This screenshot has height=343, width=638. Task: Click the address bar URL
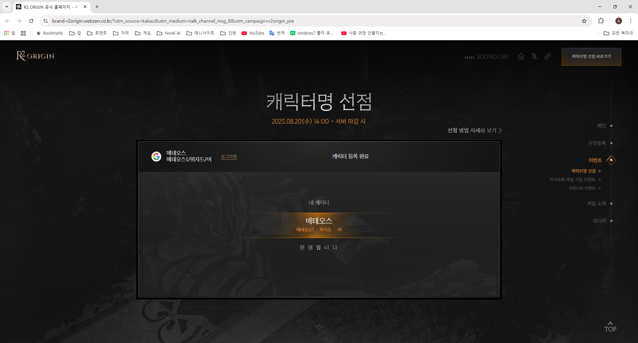(173, 21)
